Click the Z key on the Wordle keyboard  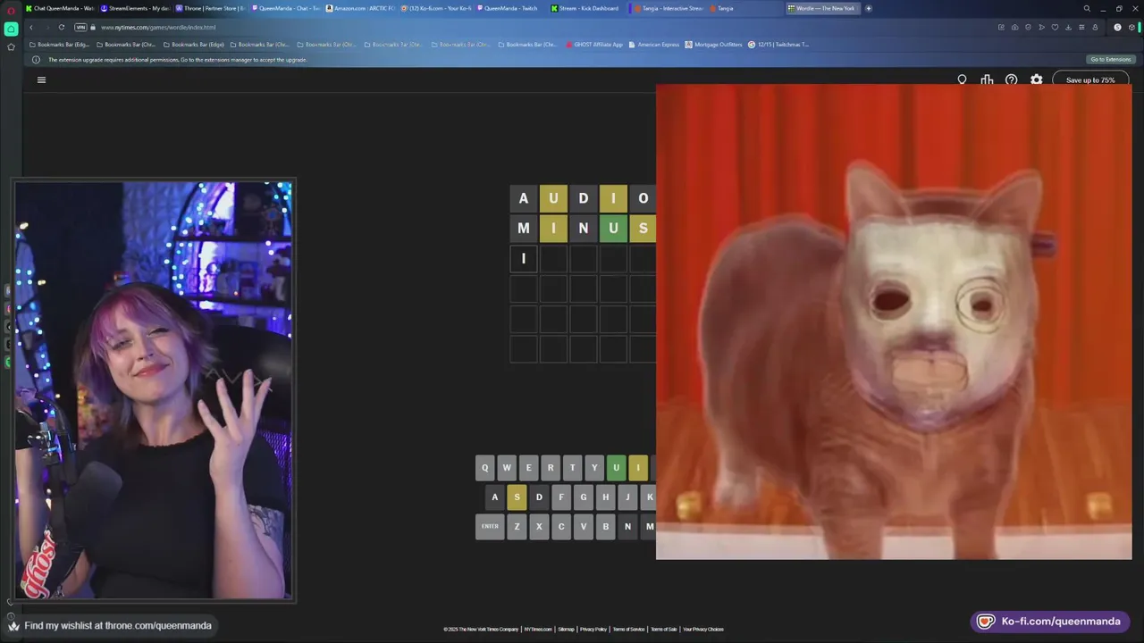(517, 527)
